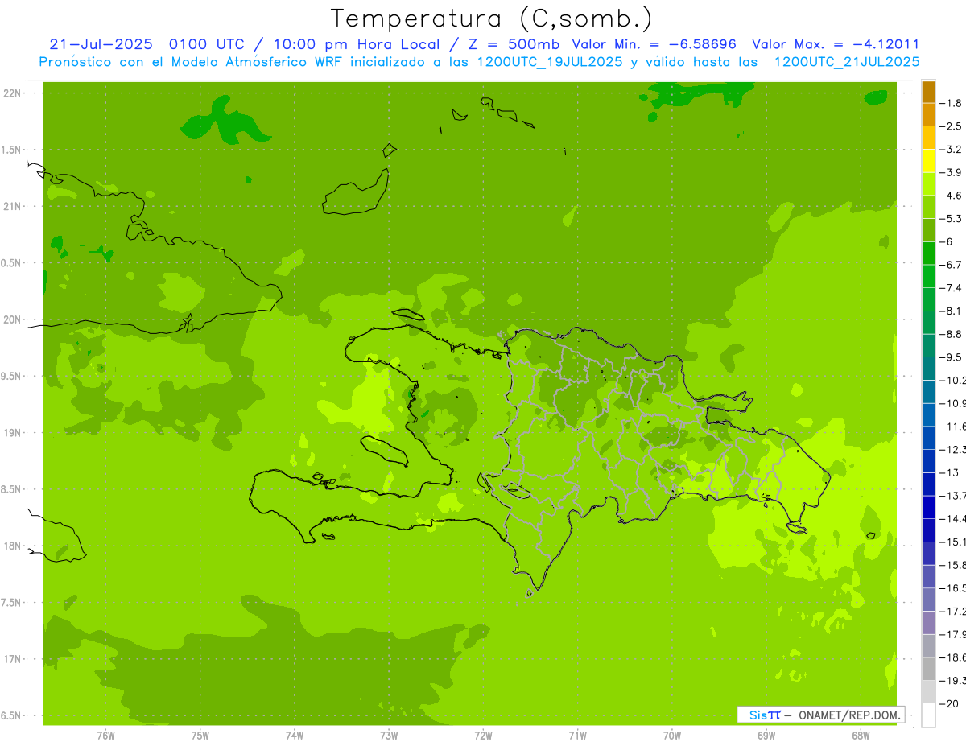Click the title "Temperatura (C,somb.)"
The width and height of the screenshot is (966, 746).
coord(492,19)
